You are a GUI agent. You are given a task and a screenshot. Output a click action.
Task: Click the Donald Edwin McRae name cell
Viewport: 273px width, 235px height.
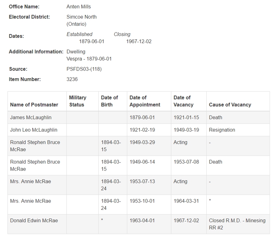pos(34,220)
